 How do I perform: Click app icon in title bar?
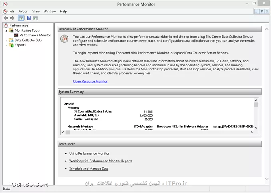(x=5, y=4)
